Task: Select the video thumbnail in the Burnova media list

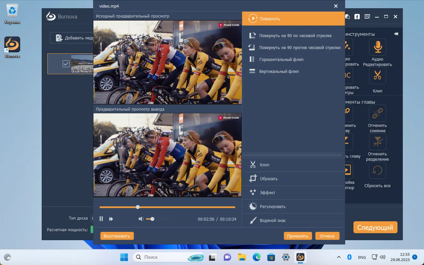Action: click(82, 64)
